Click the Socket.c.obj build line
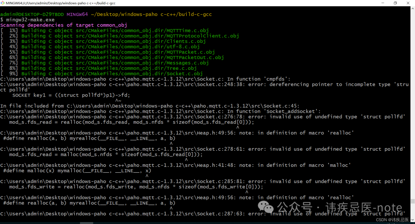Screen dimensions: 415x224 click(x=101, y=74)
